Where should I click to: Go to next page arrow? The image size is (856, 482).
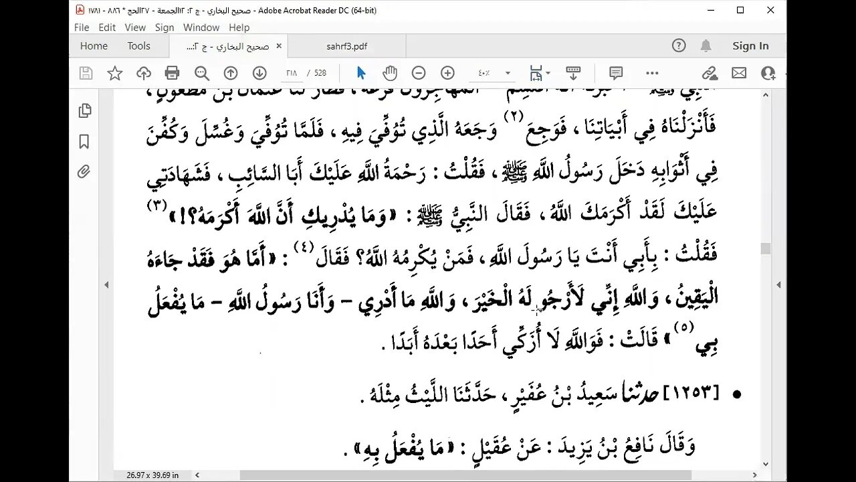259,73
